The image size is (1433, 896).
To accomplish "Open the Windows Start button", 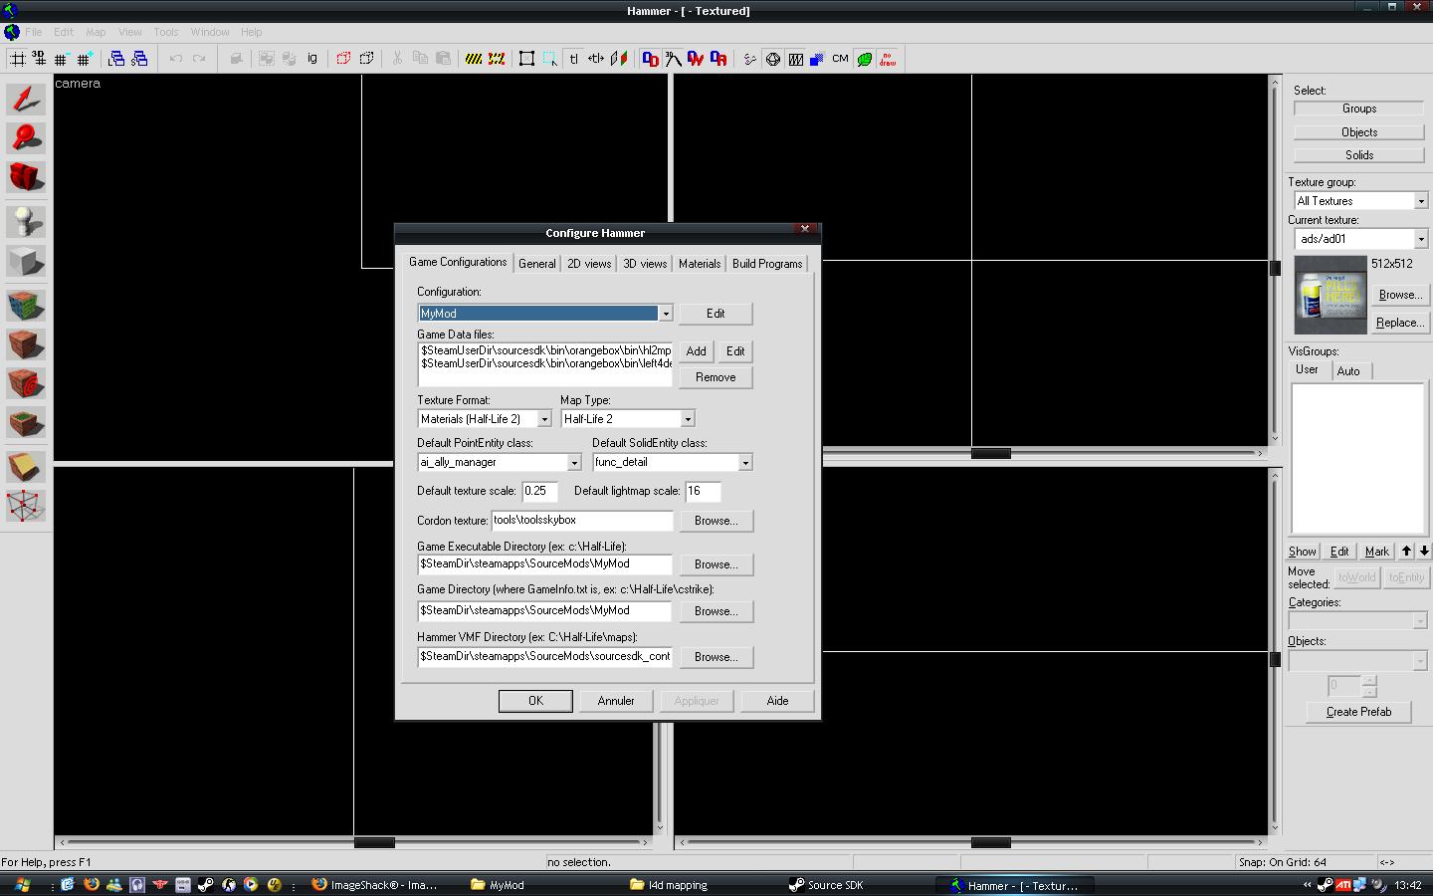I will (23, 884).
